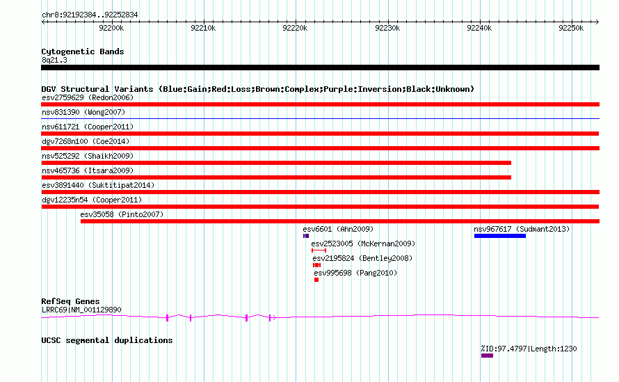Open the nsv967617 (Sudmant2013) label
This screenshot has width=619, height=382.
[x=522, y=229]
